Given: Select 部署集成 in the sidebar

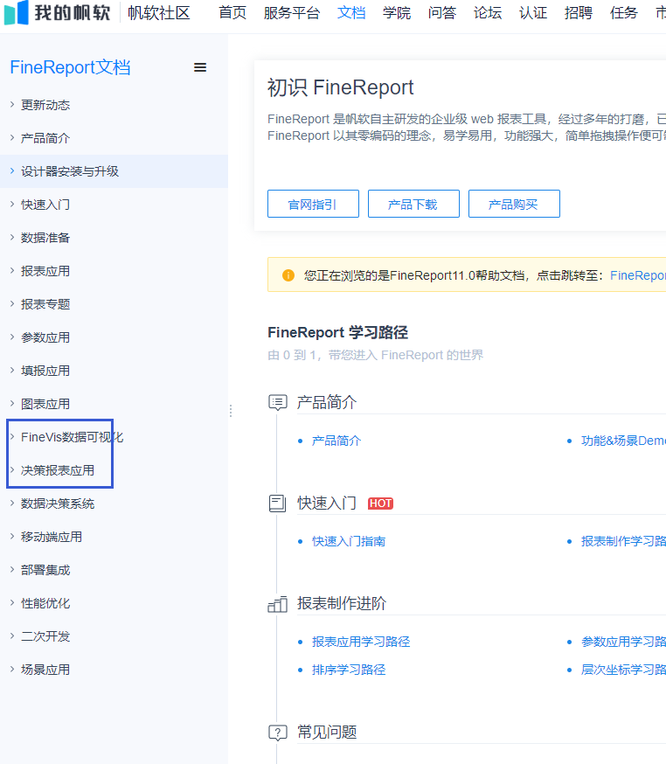Looking at the screenshot, I should pos(45,570).
